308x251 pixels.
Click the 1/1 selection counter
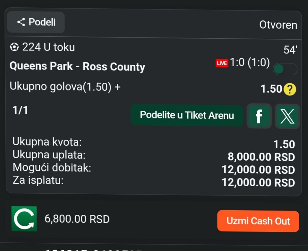pyautogui.click(x=20, y=110)
